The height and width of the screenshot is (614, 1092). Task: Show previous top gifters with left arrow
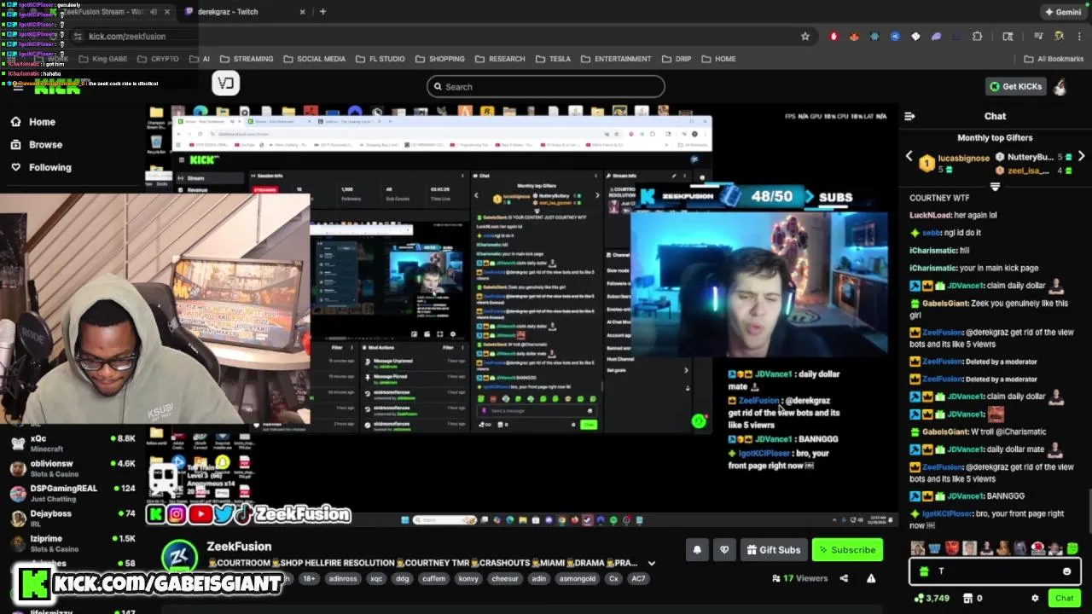(909, 157)
